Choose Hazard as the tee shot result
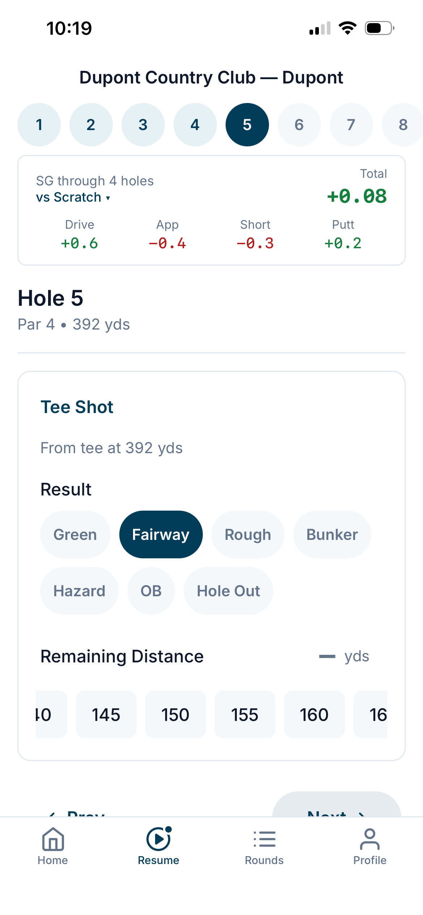 click(79, 590)
